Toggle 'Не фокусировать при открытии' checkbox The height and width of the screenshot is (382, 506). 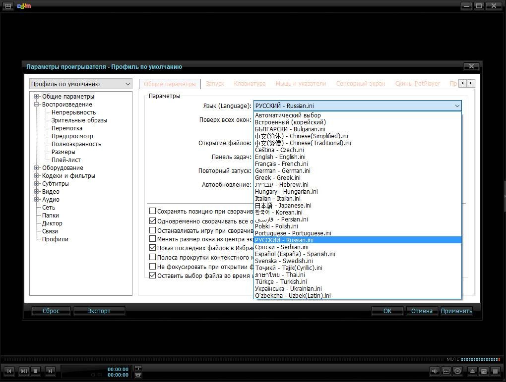pos(153,266)
